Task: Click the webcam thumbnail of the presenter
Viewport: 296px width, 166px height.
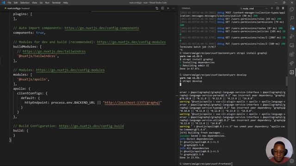Action: (x=279, y=150)
